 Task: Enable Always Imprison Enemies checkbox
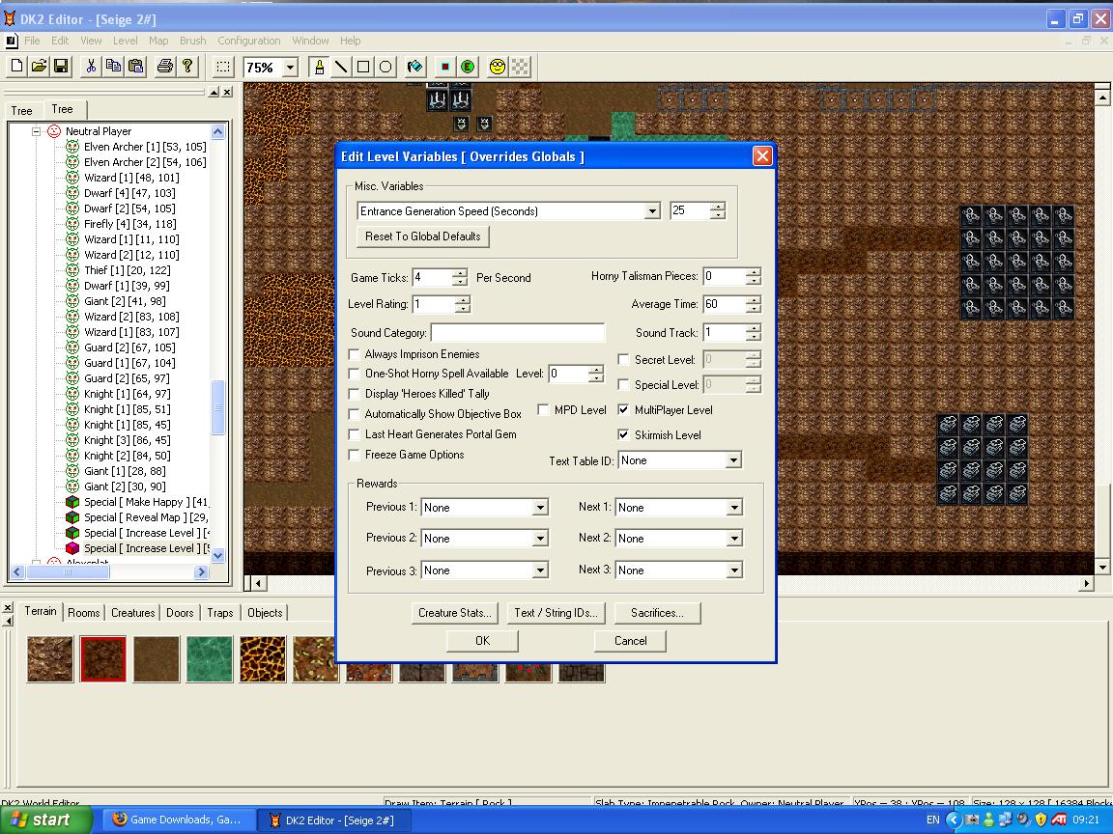pyautogui.click(x=355, y=354)
